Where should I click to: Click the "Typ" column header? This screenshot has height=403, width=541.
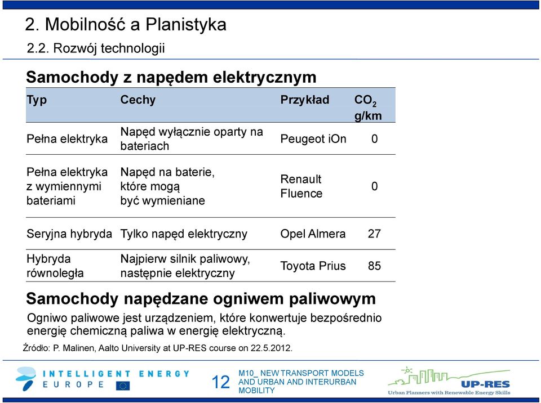(37, 100)
